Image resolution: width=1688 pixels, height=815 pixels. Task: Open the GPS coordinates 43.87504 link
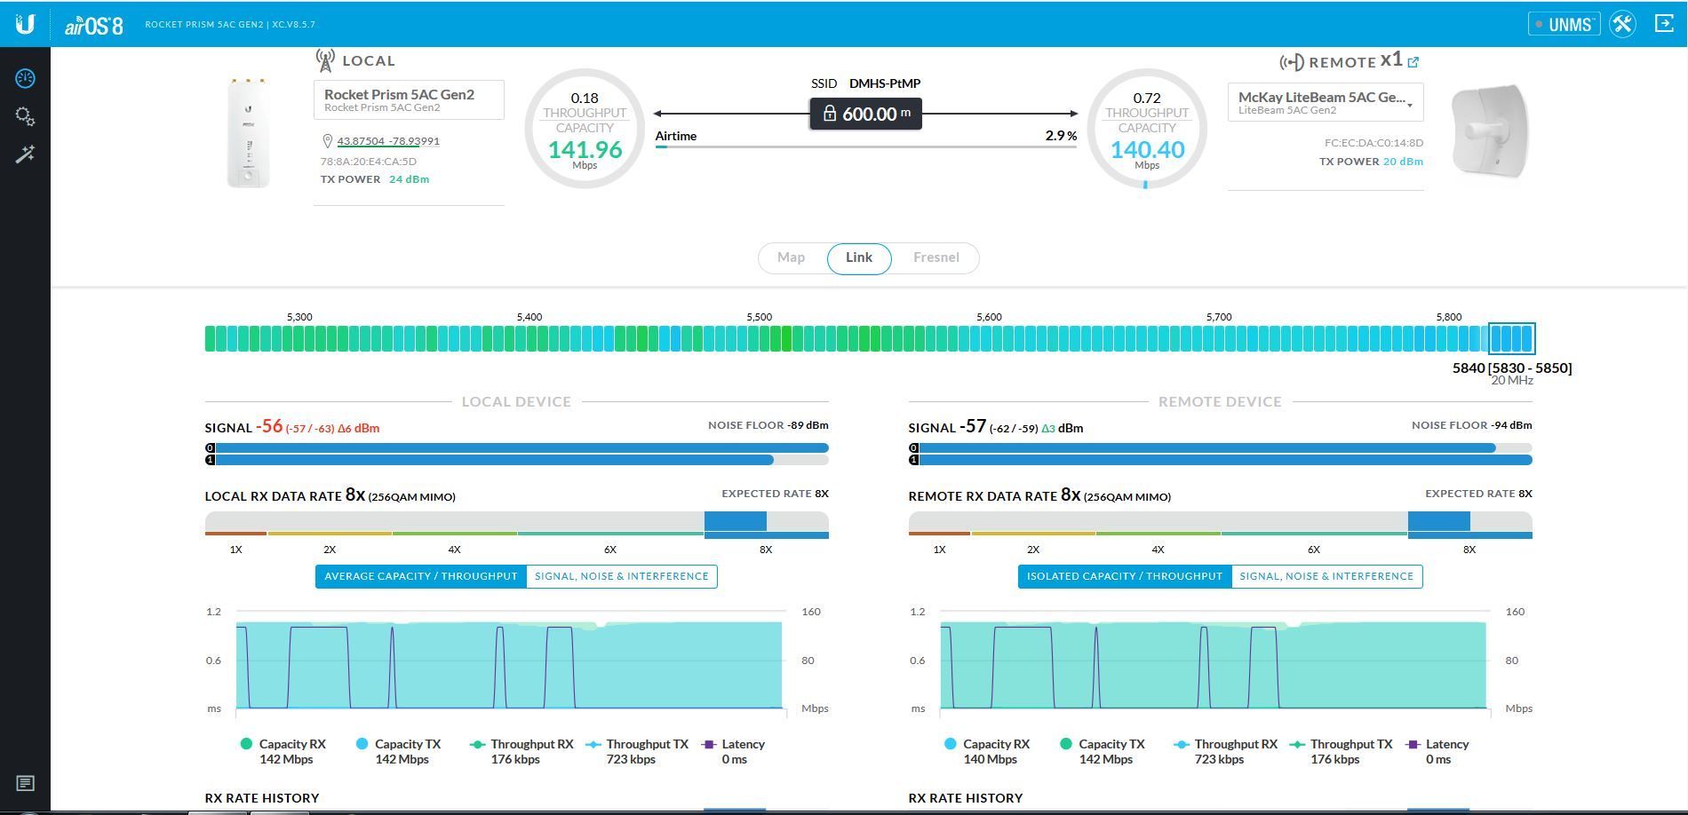coord(388,141)
